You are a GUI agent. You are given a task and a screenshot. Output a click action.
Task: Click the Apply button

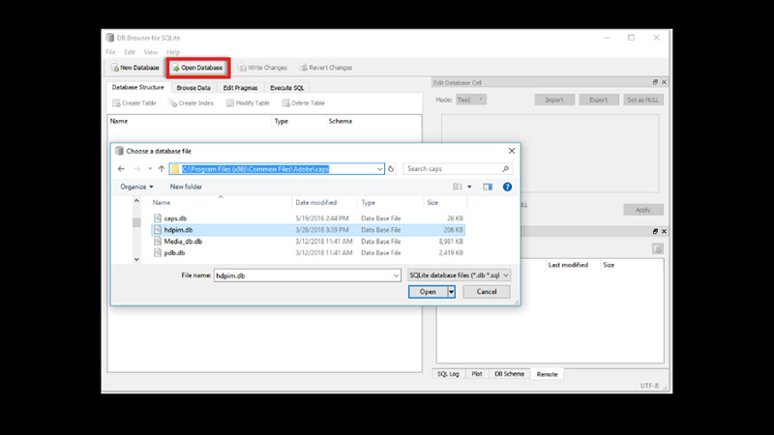click(642, 210)
